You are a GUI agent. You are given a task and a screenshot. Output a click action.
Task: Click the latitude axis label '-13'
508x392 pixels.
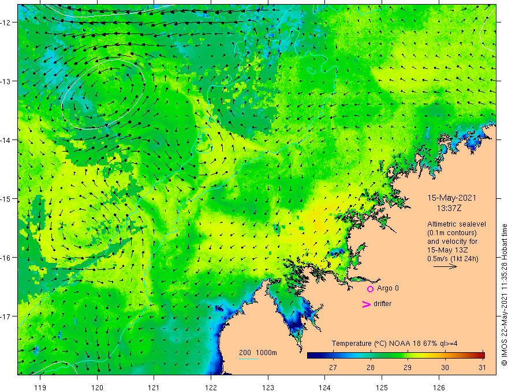point(5,81)
